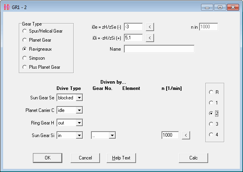
Task: Expand the Planet Carrier C drive dropdown
Action: [x=79, y=111]
